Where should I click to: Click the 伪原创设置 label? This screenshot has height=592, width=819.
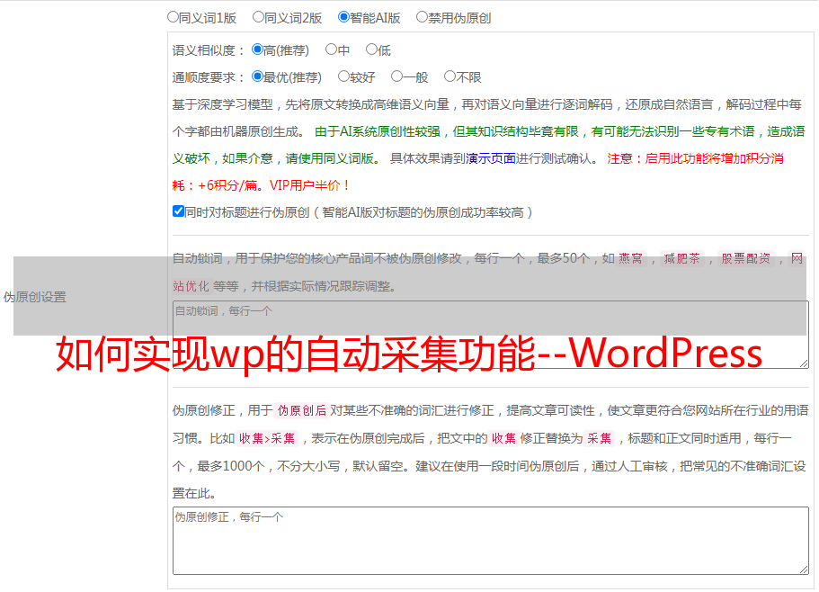[35, 297]
